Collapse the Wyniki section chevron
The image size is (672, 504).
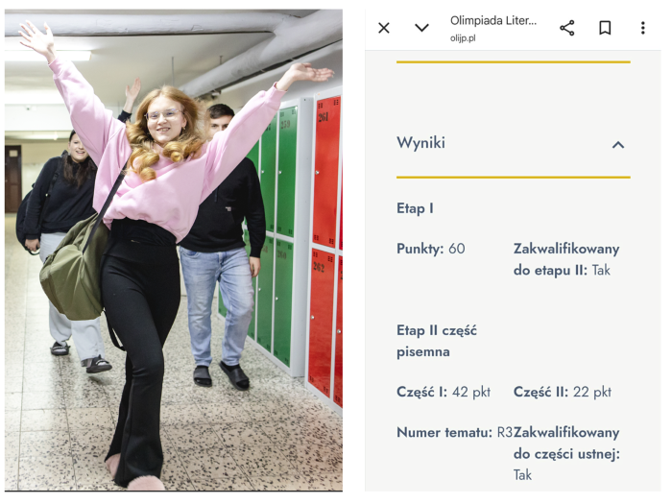[x=617, y=145]
